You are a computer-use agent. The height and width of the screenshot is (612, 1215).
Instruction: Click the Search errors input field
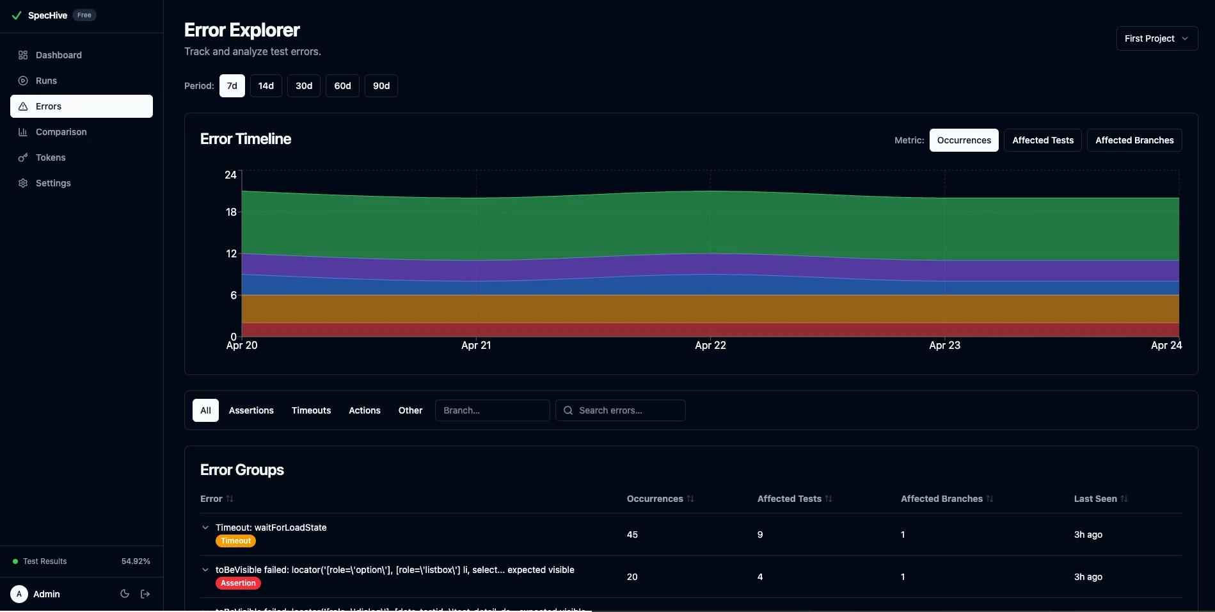[620, 410]
